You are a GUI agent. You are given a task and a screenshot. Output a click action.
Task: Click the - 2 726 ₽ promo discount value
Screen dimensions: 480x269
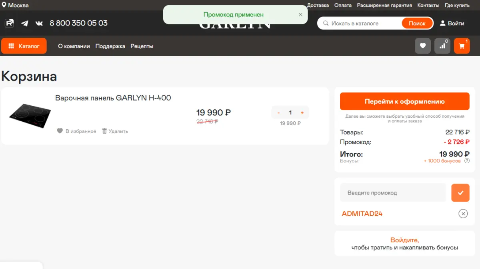tap(456, 142)
